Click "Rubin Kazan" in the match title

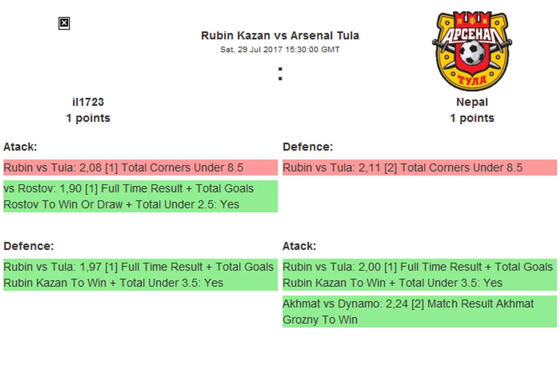tap(236, 36)
